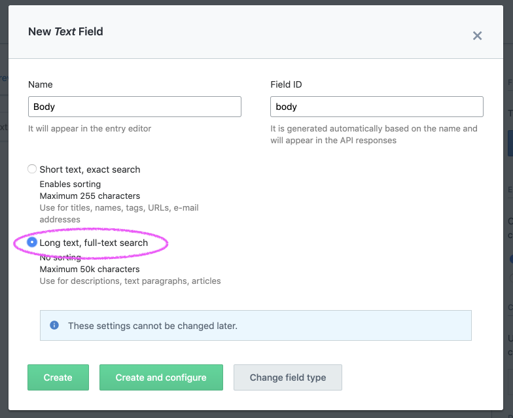This screenshot has height=418, width=513.
Task: Select Short text, exact search radio button
Action: (x=32, y=169)
